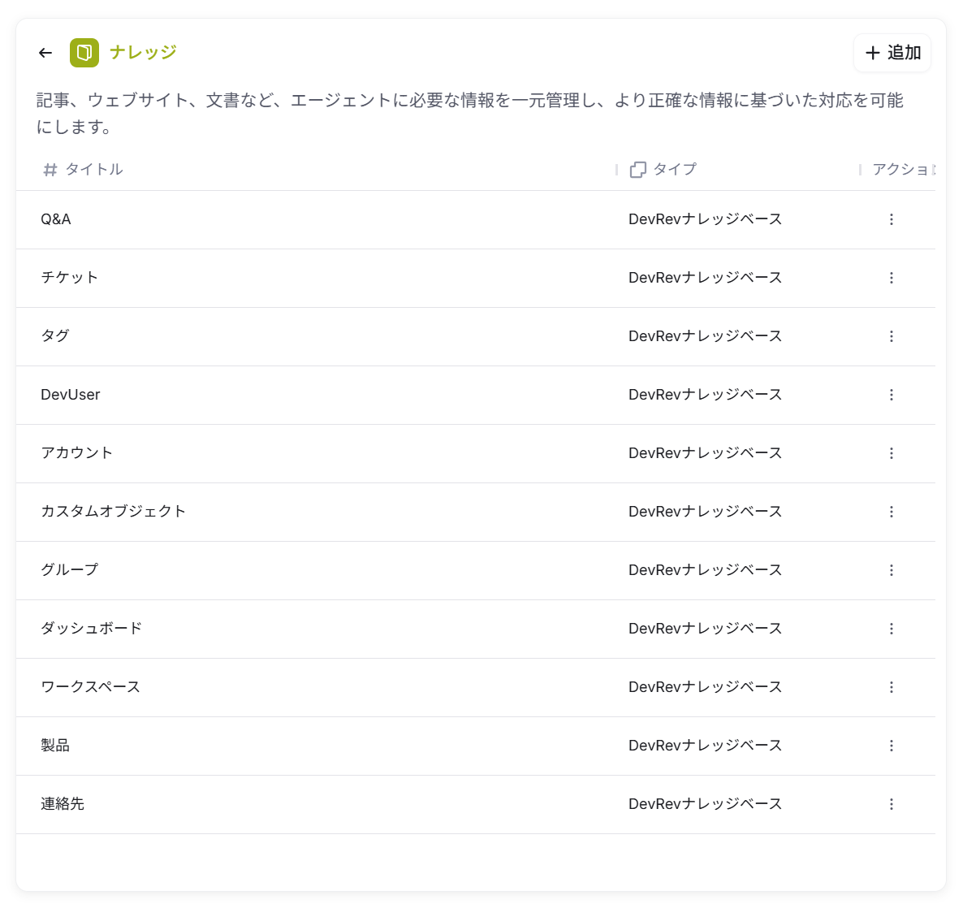Image resolution: width=963 pixels, height=904 pixels.
Task: Click the plus icon in the 追加 button
Action: click(x=873, y=52)
